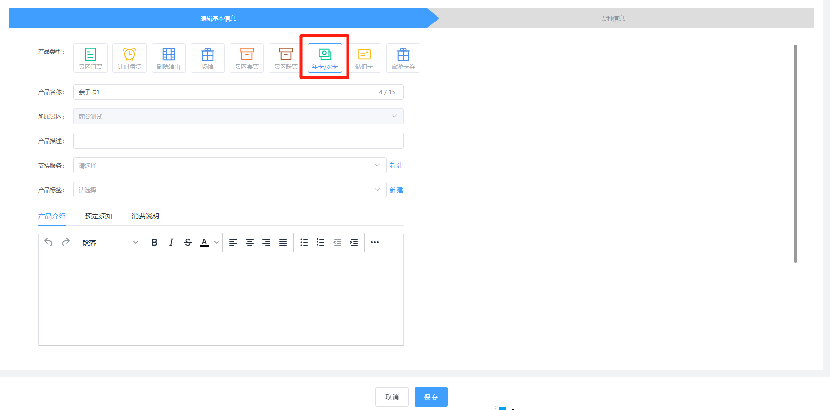Open the 段落 paragraph style dropdown
The height and width of the screenshot is (410, 830).
110,242
